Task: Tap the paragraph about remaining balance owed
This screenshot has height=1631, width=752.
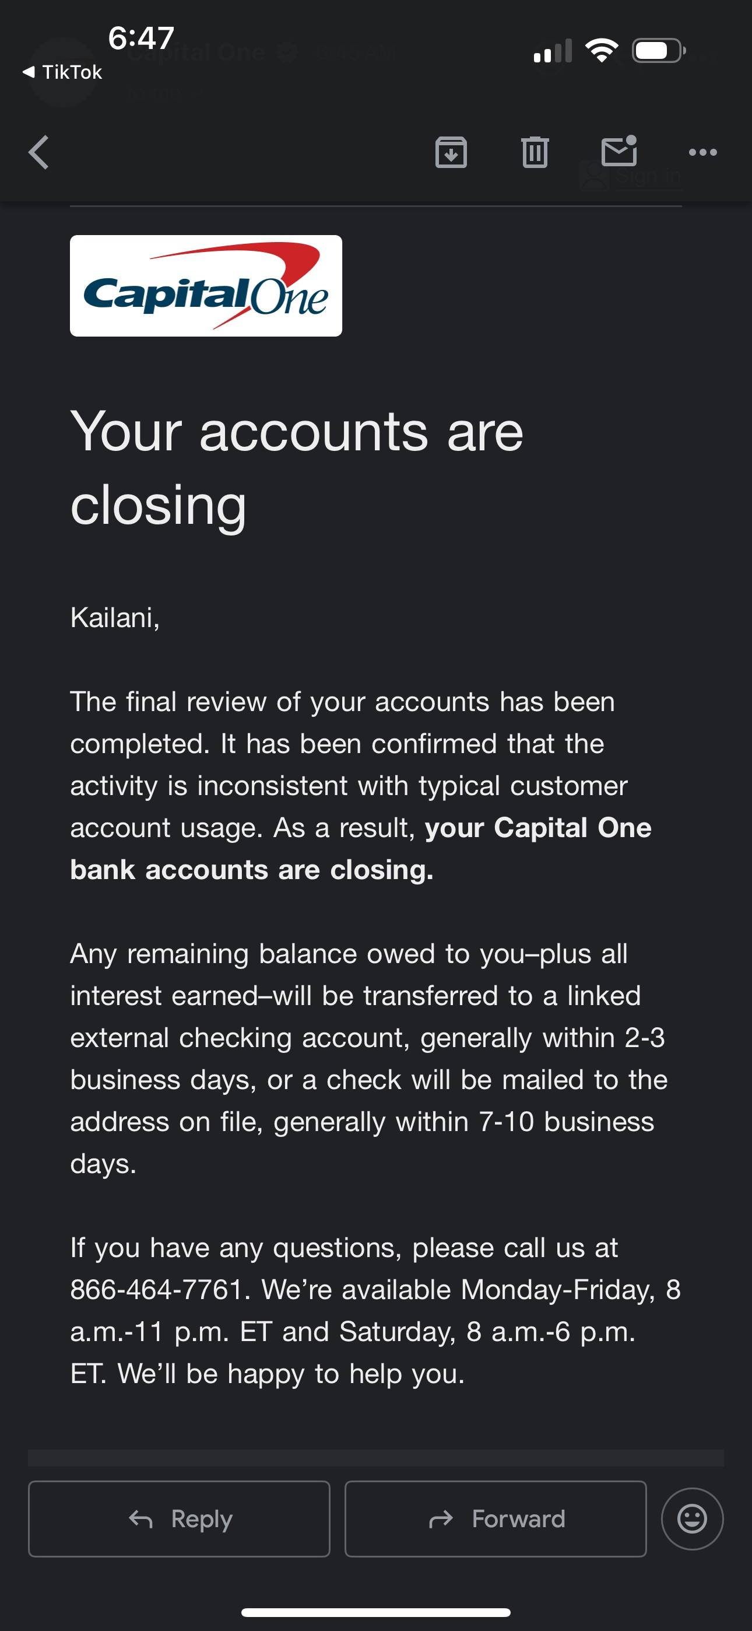Action: [368, 1058]
